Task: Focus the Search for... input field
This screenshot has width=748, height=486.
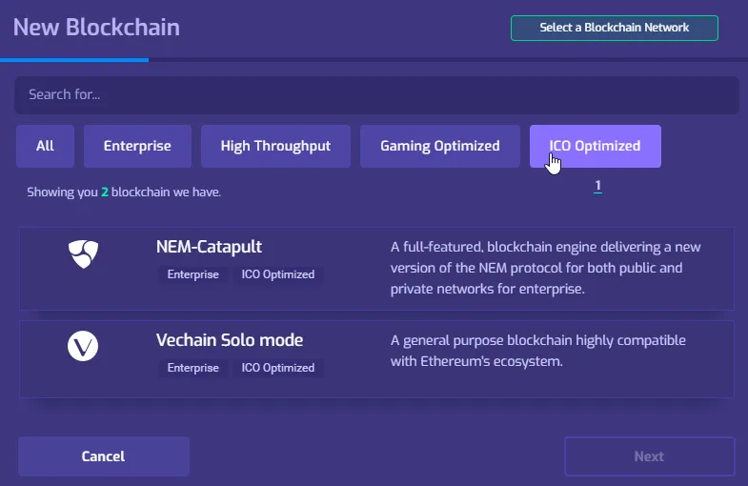Action: [x=377, y=95]
